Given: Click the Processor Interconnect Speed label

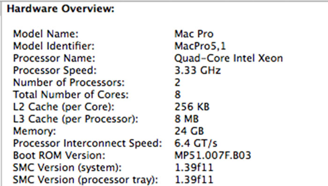Looking at the screenshot, I should pyautogui.click(x=88, y=143).
